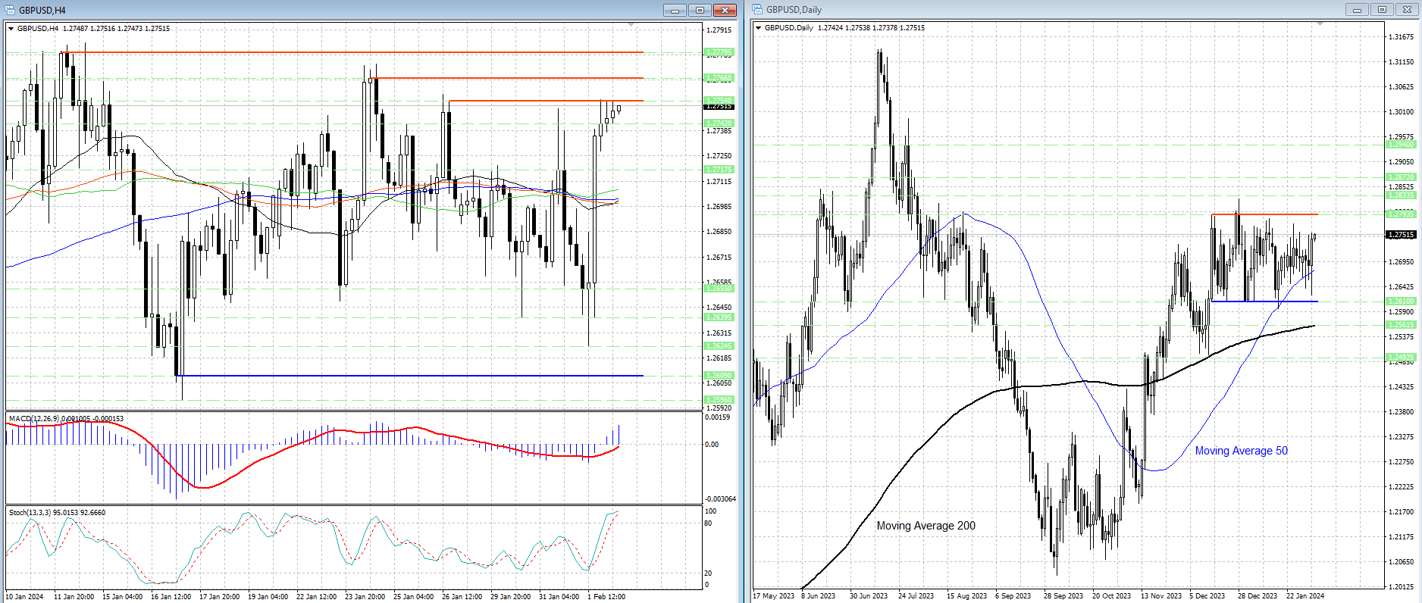Select the Moving Average 200 text label

click(926, 526)
